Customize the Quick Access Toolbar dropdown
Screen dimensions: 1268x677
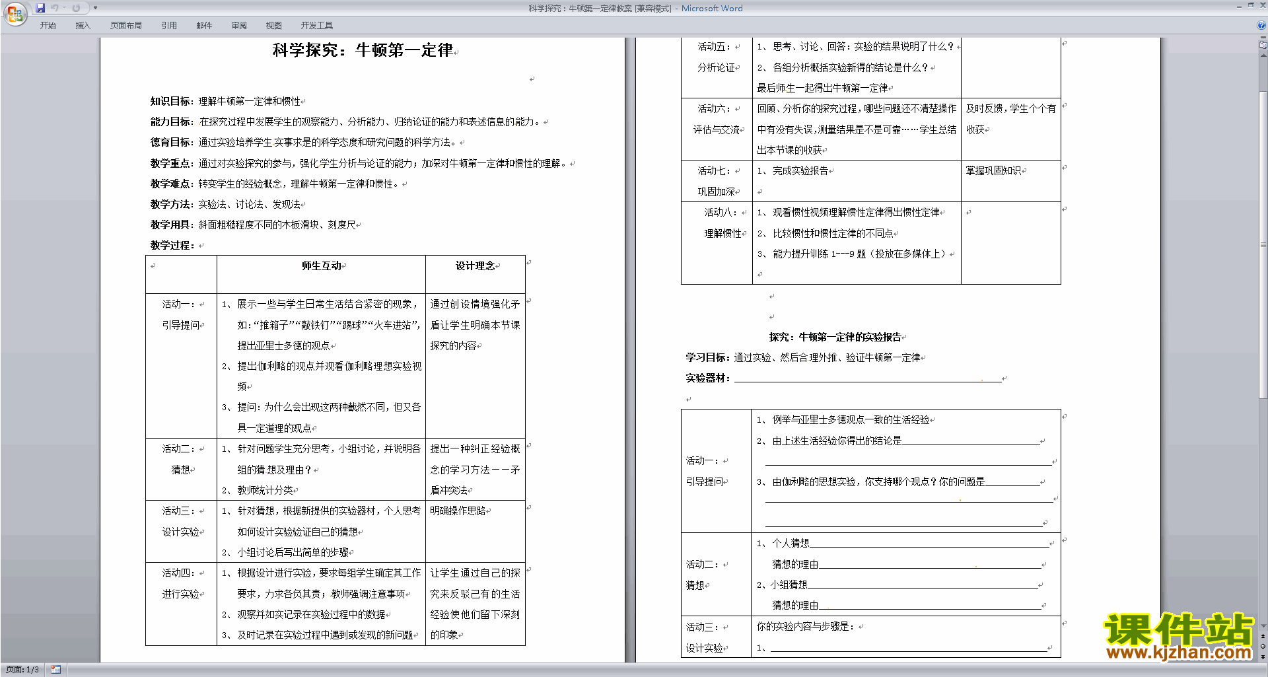pos(95,8)
